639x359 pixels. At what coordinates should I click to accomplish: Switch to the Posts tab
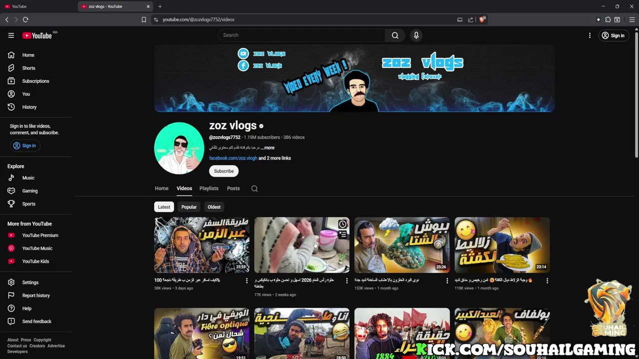233,188
